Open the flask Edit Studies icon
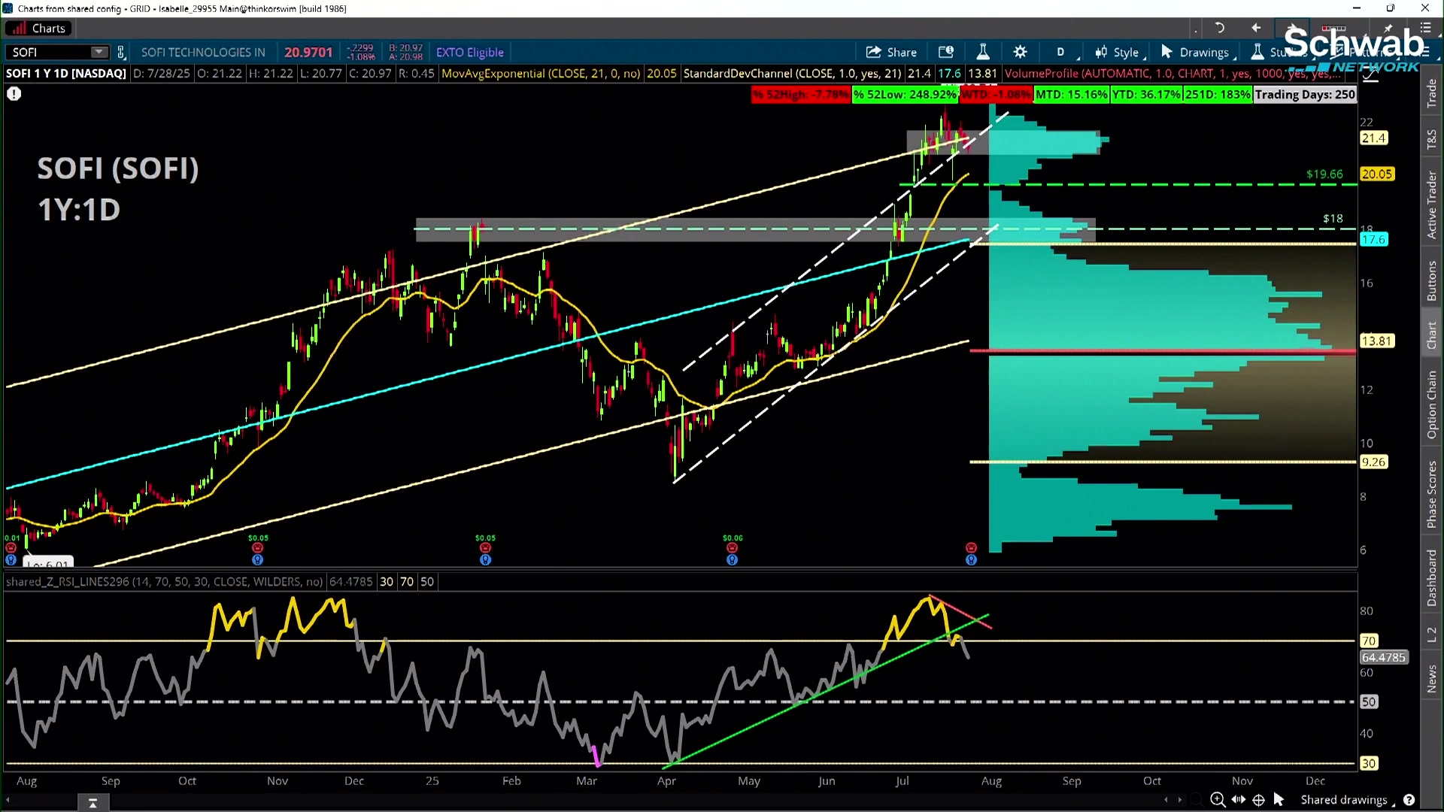 coord(983,52)
